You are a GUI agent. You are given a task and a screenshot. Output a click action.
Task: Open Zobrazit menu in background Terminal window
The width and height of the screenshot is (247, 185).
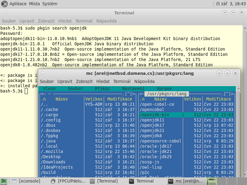click(x=46, y=21)
